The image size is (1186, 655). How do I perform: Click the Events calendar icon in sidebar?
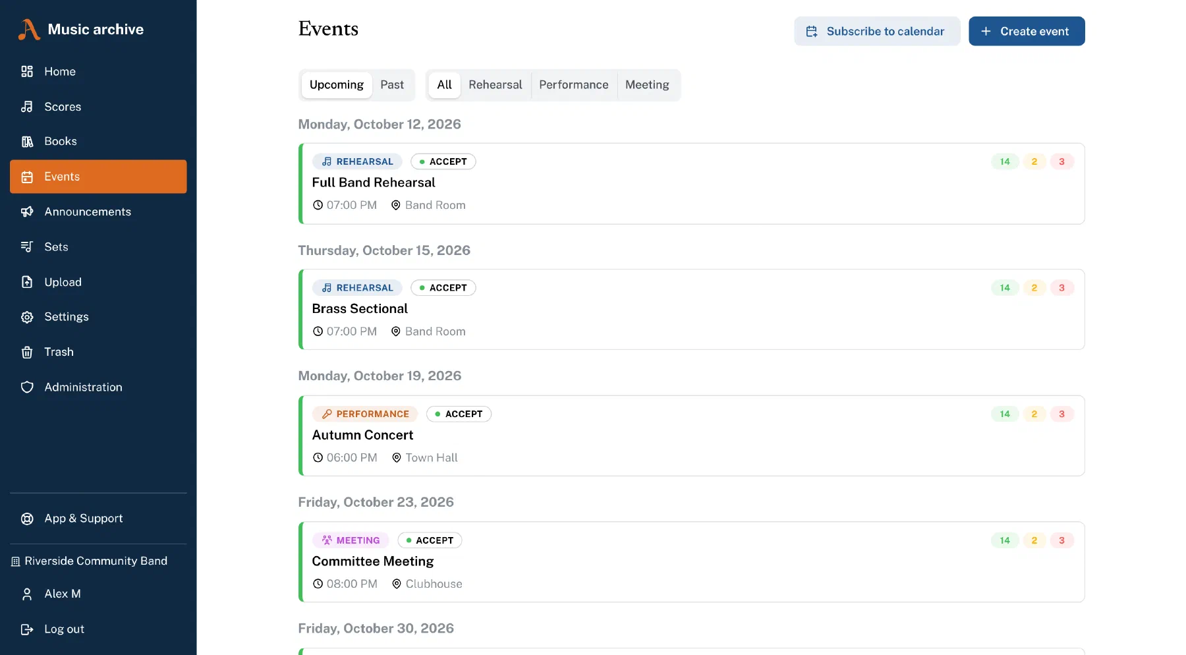(27, 177)
